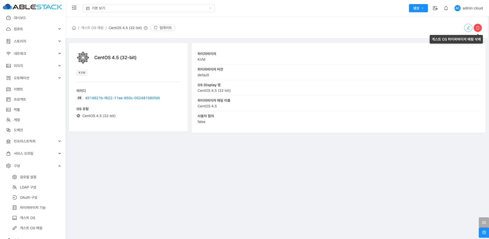Viewport: 489px width, 239px height.
Task: Expand the 스토리지 menu
Action: [33, 41]
